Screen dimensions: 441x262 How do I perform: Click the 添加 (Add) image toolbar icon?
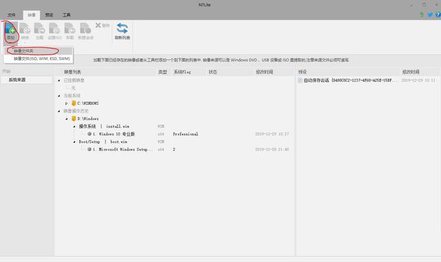click(11, 28)
